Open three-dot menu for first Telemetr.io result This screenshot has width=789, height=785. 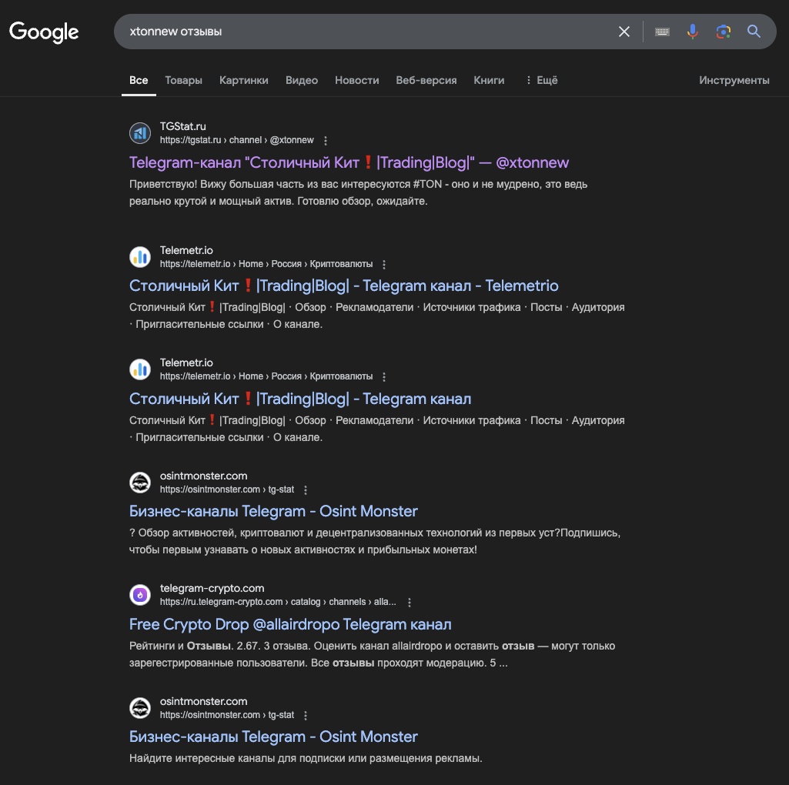[x=384, y=264]
